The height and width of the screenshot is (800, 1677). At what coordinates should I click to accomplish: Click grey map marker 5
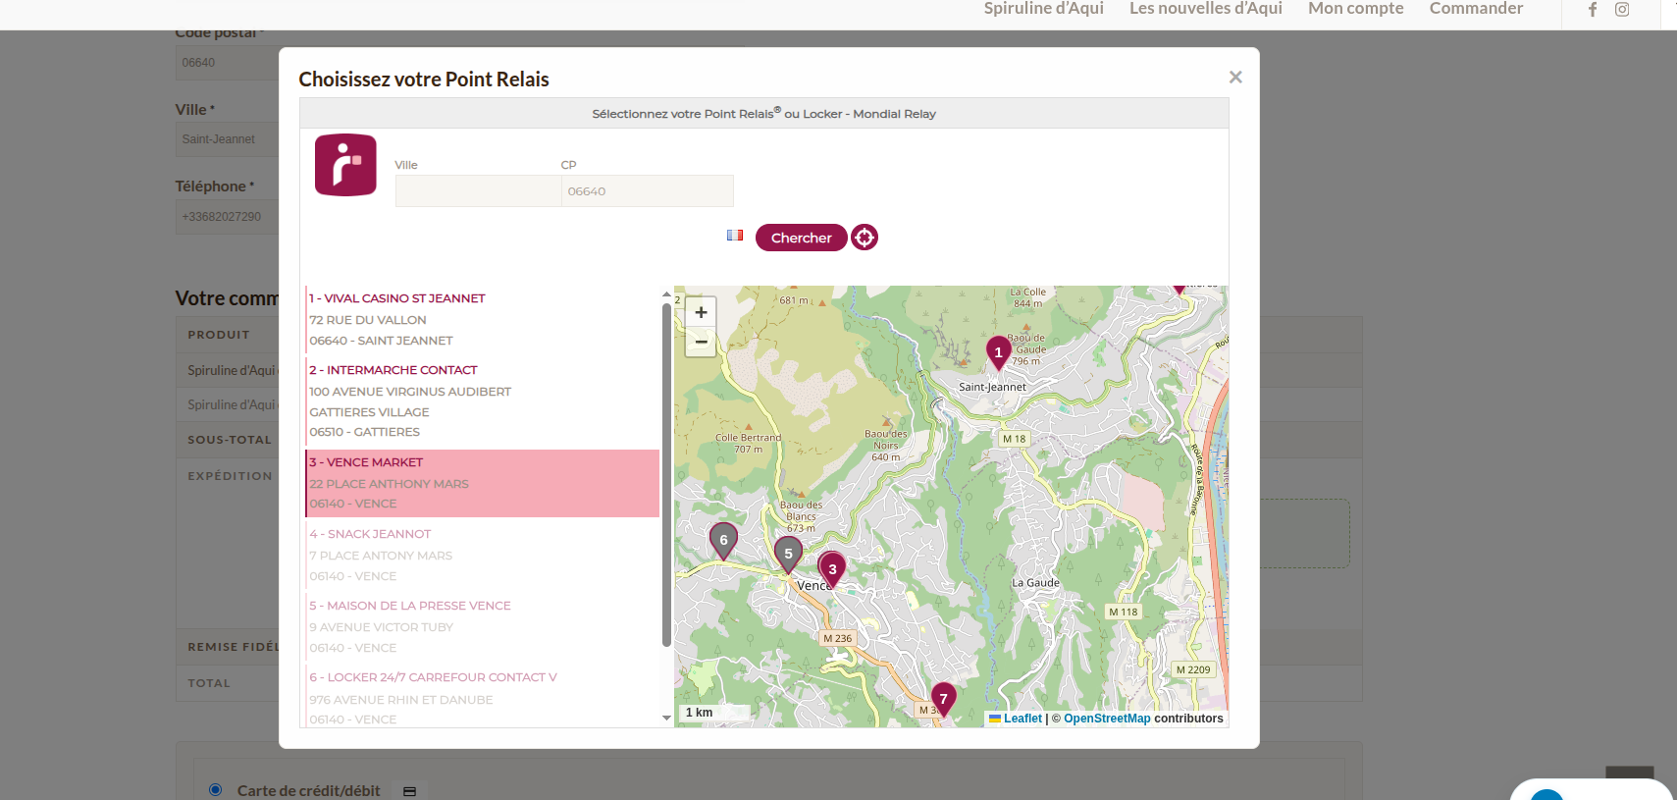coord(788,554)
